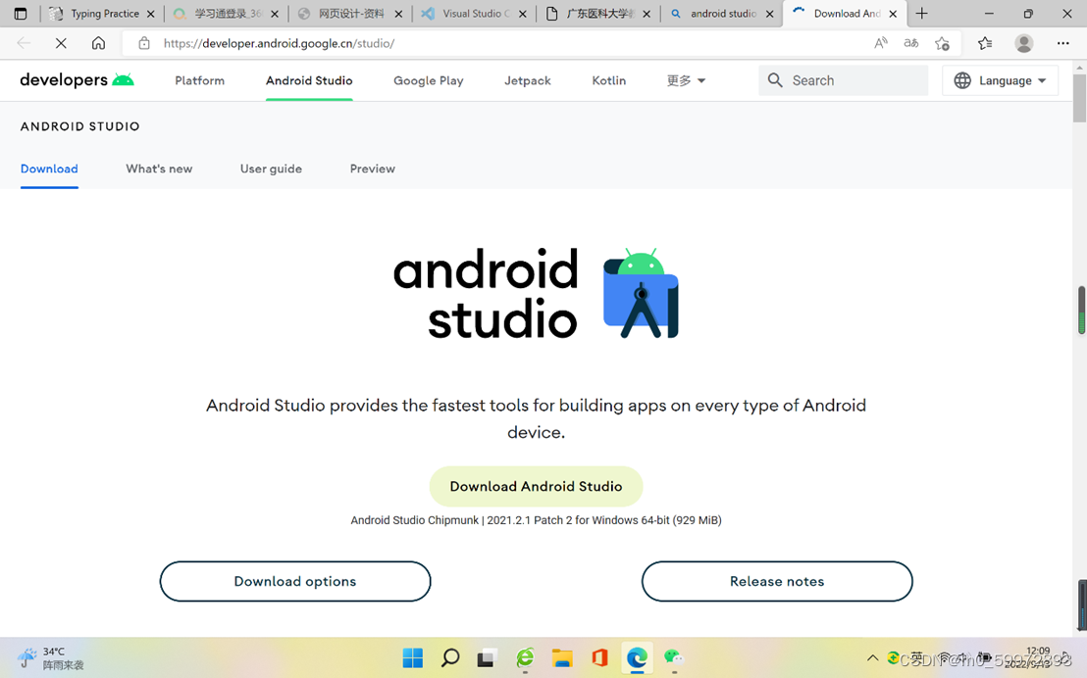Open Platform in site navigation
The image size is (1087, 678).
click(x=200, y=80)
